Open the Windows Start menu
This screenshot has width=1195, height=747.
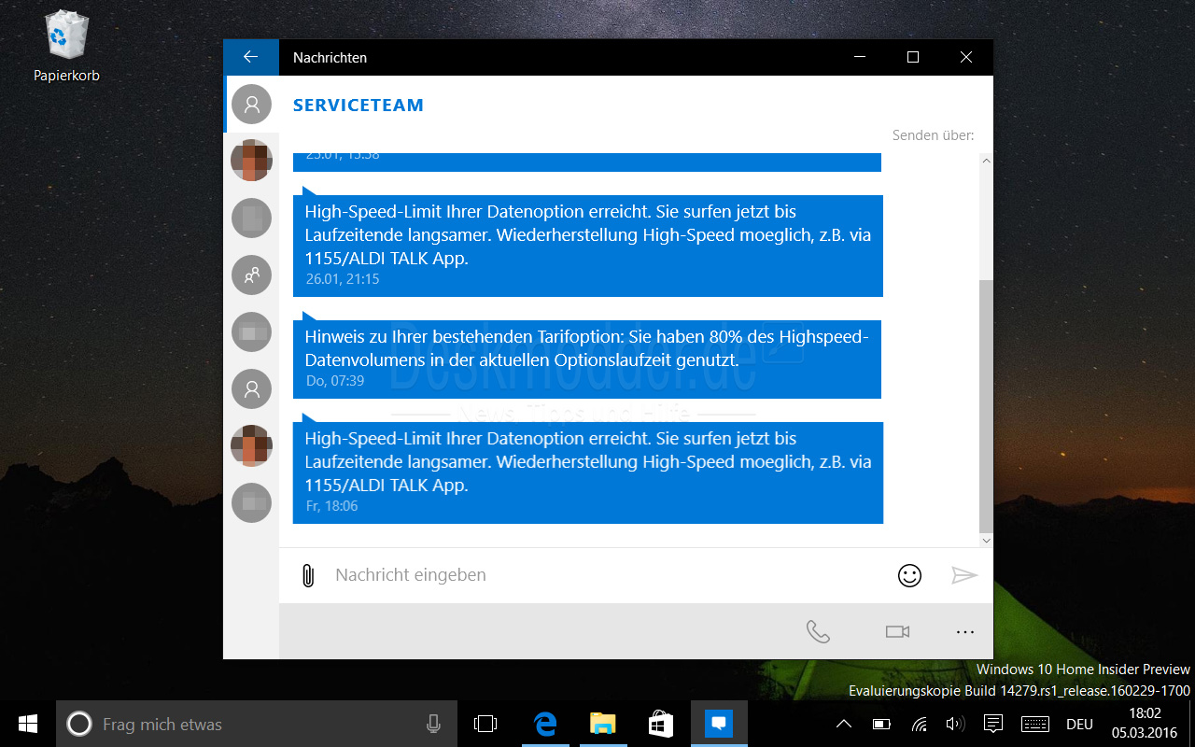click(28, 724)
